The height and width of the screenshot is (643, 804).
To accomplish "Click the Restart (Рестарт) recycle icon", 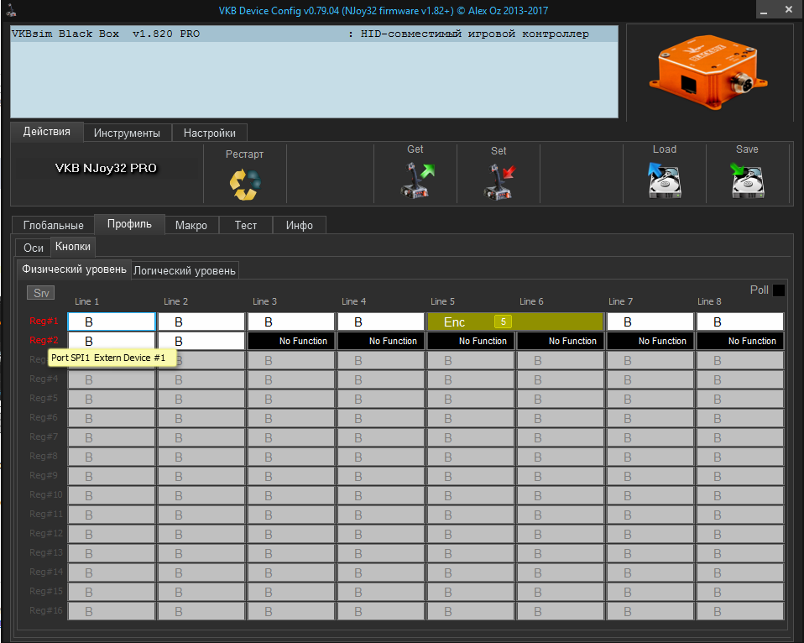I will (x=245, y=184).
